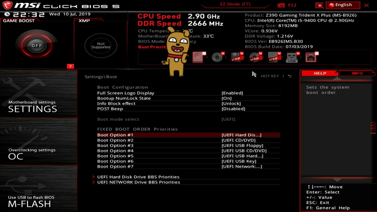The image size is (377, 212).
Task: Click the clock icon beside the time
Action: tap(7, 15)
